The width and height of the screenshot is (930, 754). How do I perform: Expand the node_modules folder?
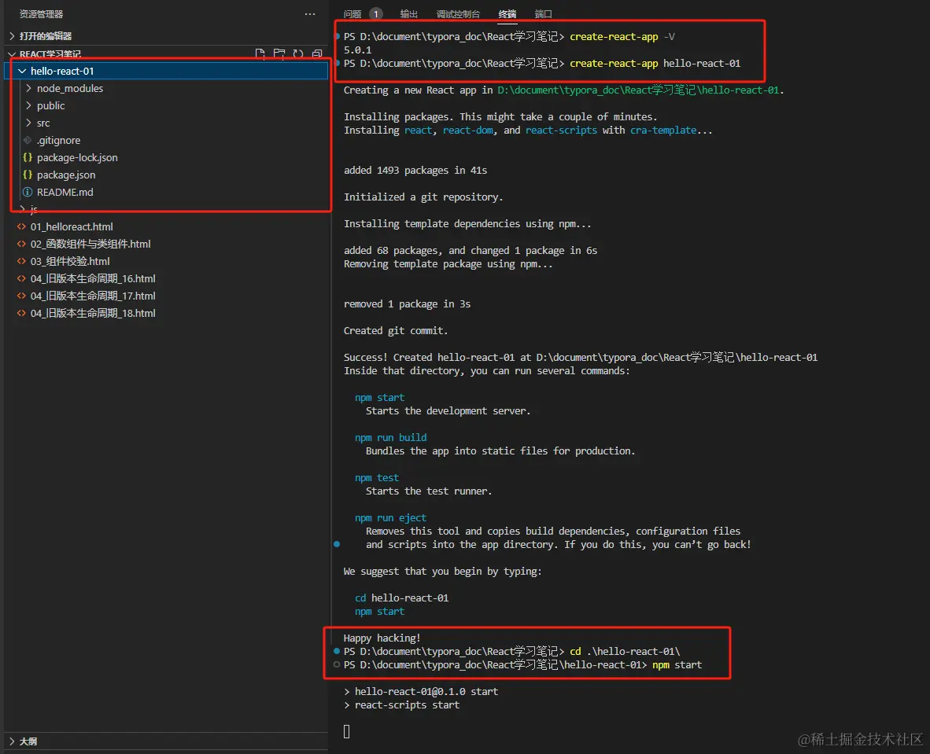pos(28,88)
